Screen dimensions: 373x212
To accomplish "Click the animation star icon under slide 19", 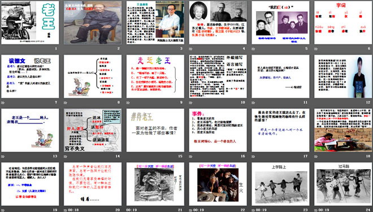I will click(x=3, y=210).
